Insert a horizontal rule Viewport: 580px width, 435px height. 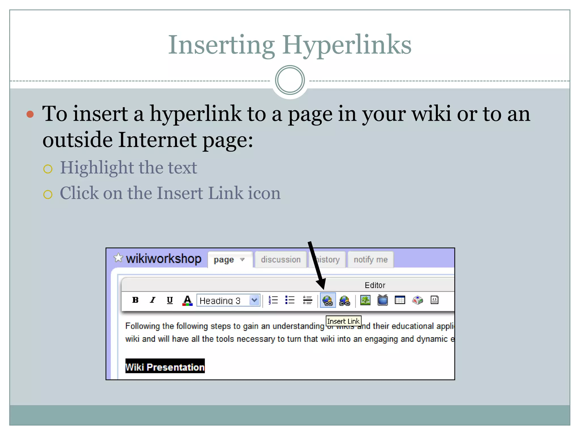[x=308, y=300]
